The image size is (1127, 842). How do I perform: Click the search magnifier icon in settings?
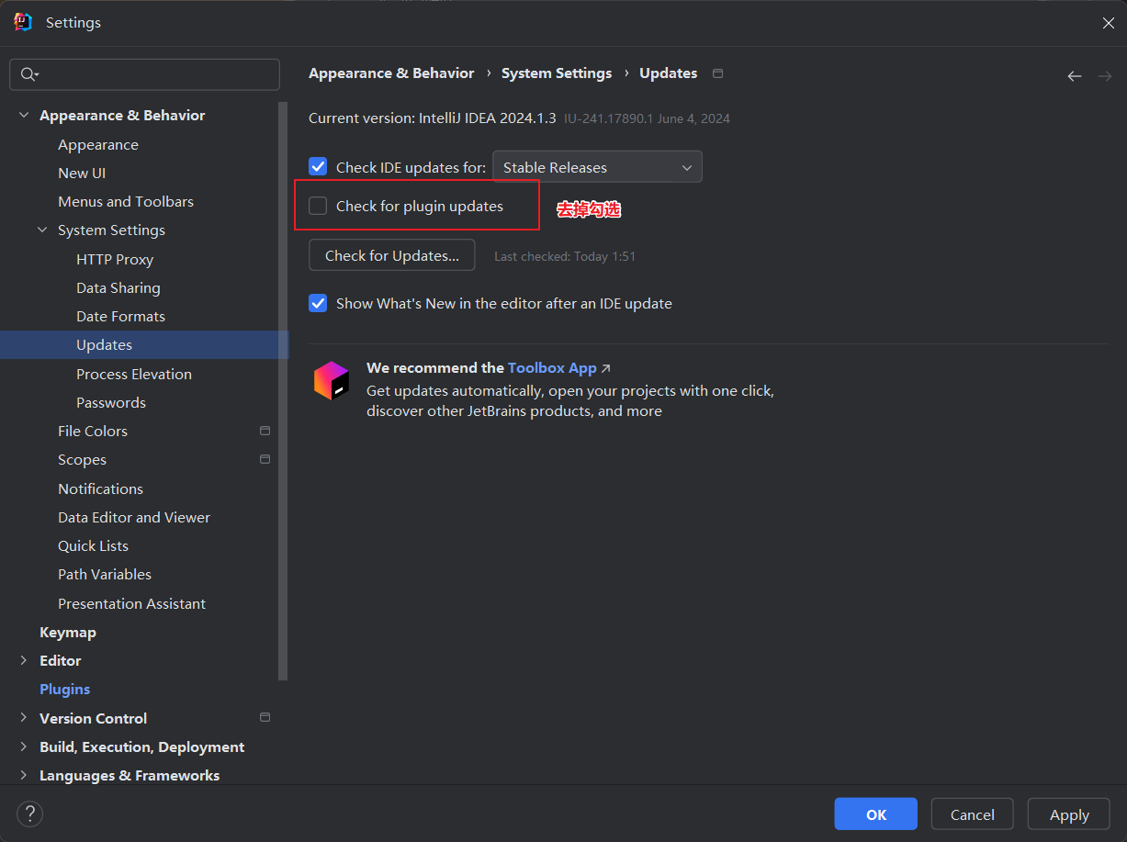[x=28, y=74]
